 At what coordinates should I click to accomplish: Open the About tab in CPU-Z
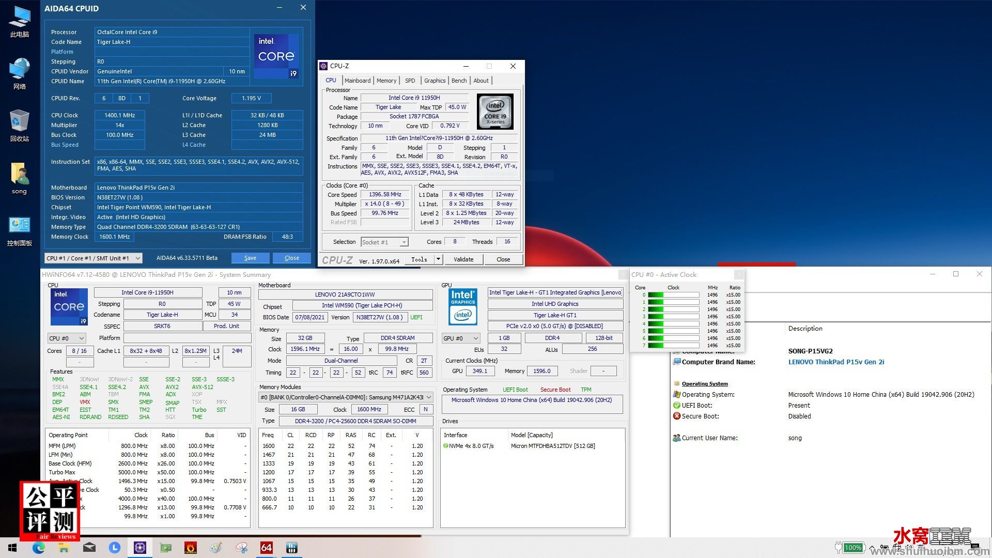(x=481, y=81)
